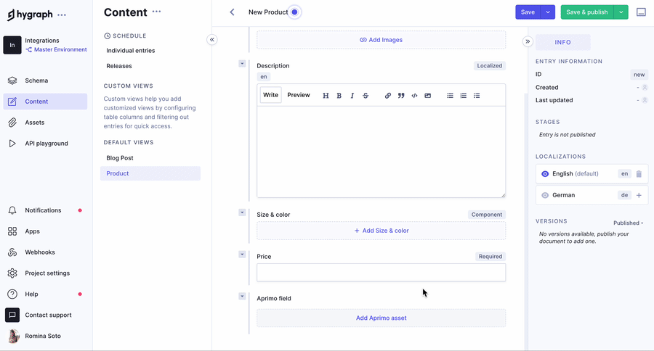Viewport: 654px width, 351px height.
Task: Switch to the Preview tab
Action: point(298,95)
